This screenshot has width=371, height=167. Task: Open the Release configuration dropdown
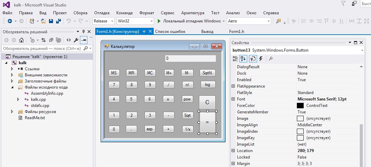112,21
